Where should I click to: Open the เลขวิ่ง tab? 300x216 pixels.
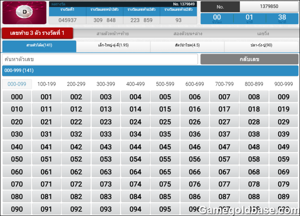click(263, 33)
